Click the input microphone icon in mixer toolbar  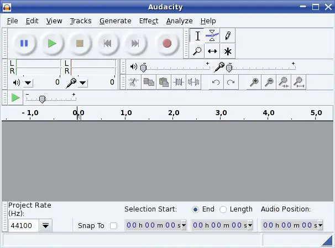pos(219,67)
